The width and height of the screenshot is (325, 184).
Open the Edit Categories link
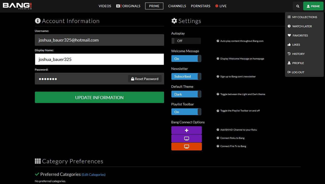click(x=93, y=175)
